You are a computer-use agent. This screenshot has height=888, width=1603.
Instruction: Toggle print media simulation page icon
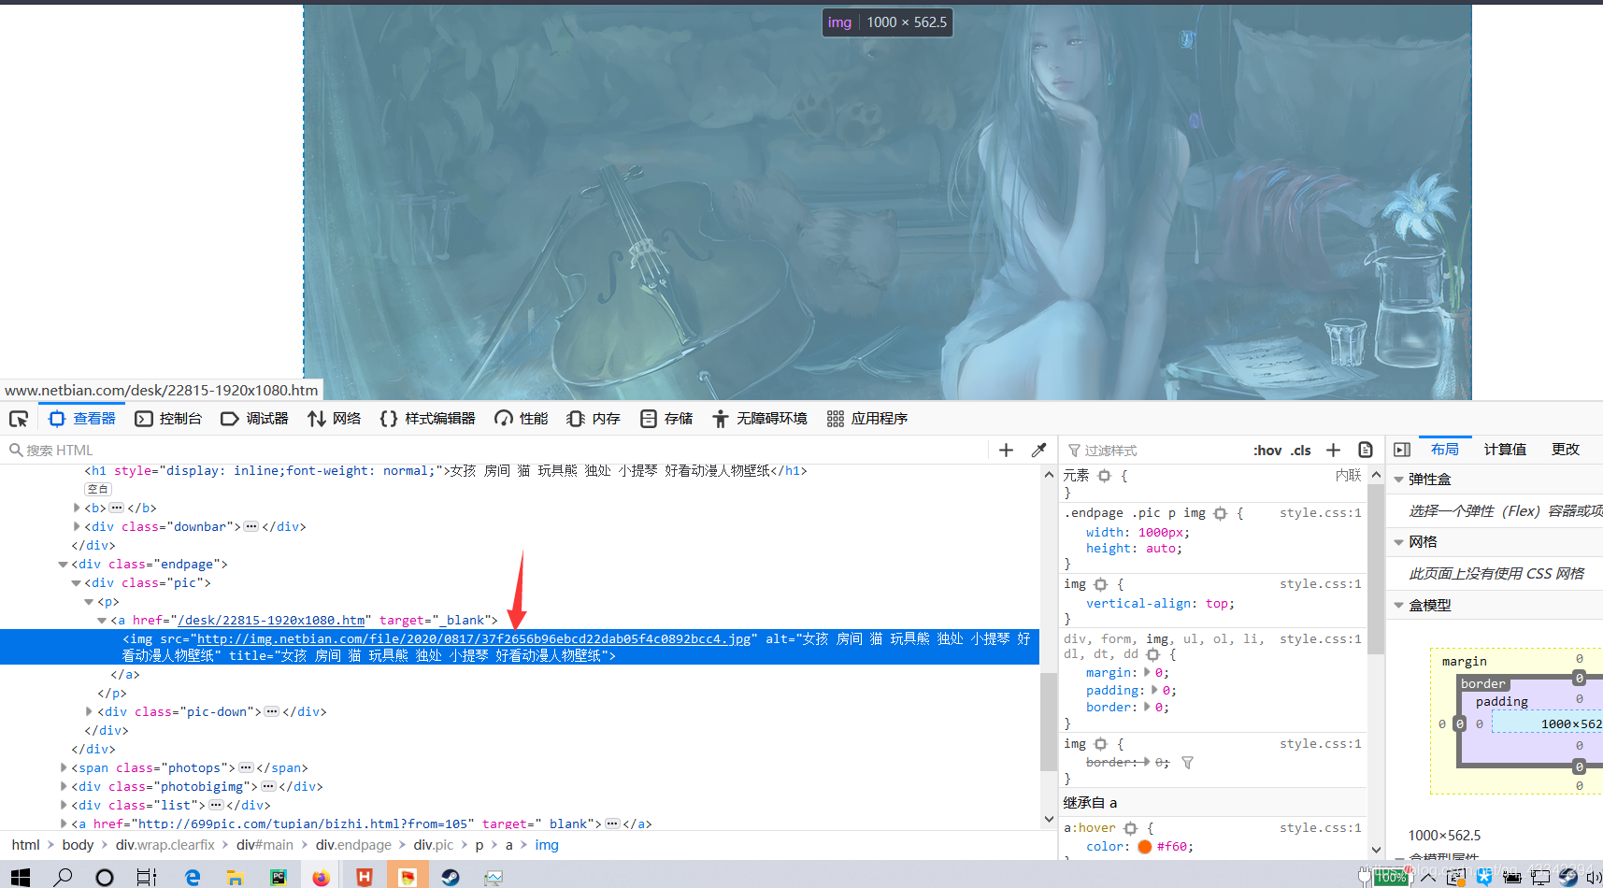tap(1366, 450)
